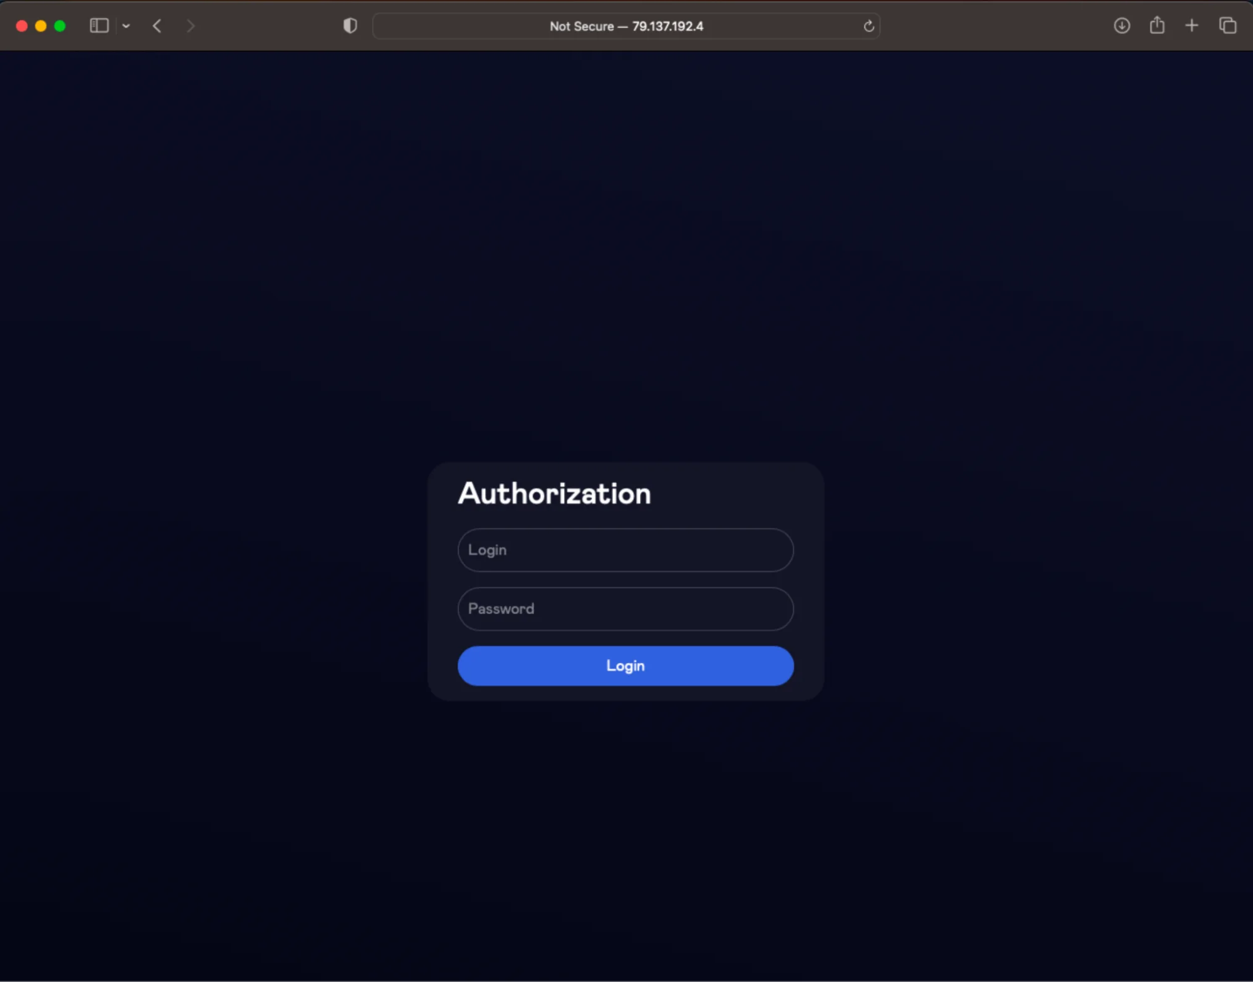Add a new tab with plus icon

point(1192,26)
